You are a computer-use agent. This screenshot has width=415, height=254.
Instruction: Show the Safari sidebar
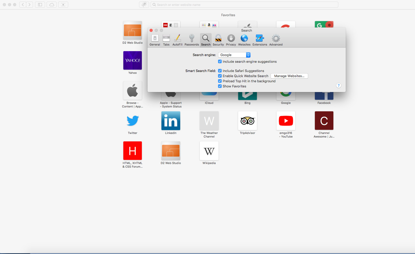tap(40, 5)
